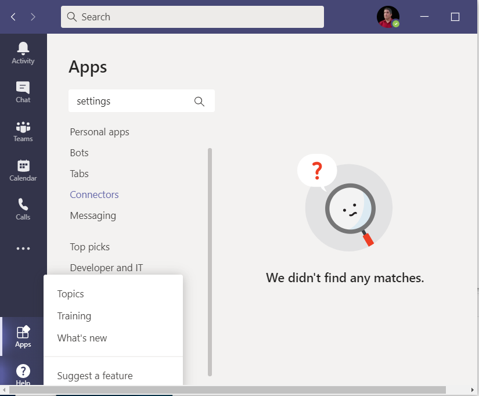Image resolution: width=479 pixels, height=396 pixels.
Task: Open the profile avatar menu
Action: [x=388, y=17]
